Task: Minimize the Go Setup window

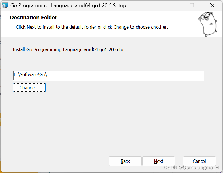Action: pyautogui.click(x=172, y=5)
